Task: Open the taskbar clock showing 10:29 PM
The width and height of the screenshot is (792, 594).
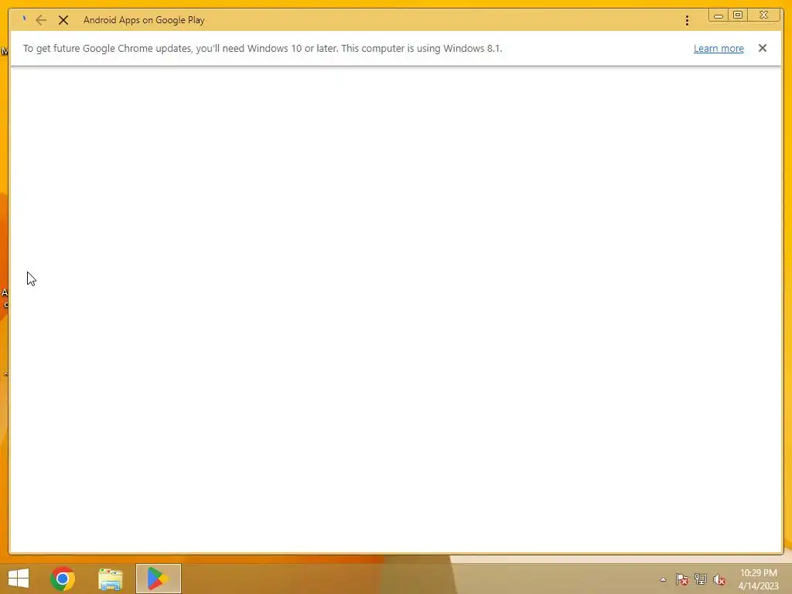Action: pos(758,579)
